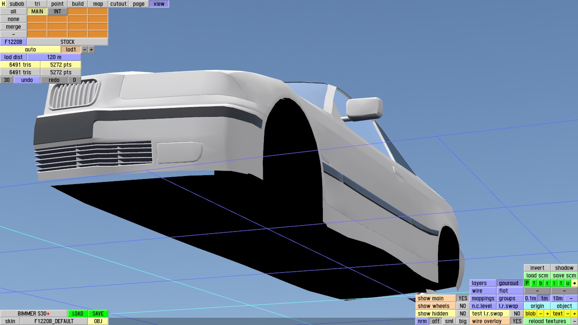Toggle the test l.r.swap NO button
578x325 pixels.
(x=517, y=314)
